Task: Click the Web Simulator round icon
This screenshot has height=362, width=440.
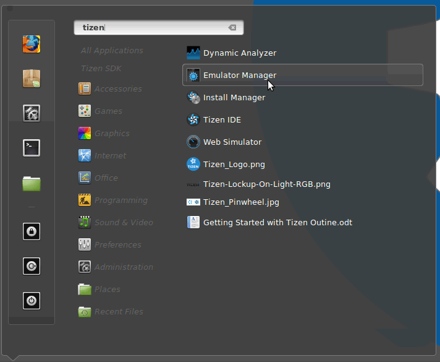Action: (193, 142)
